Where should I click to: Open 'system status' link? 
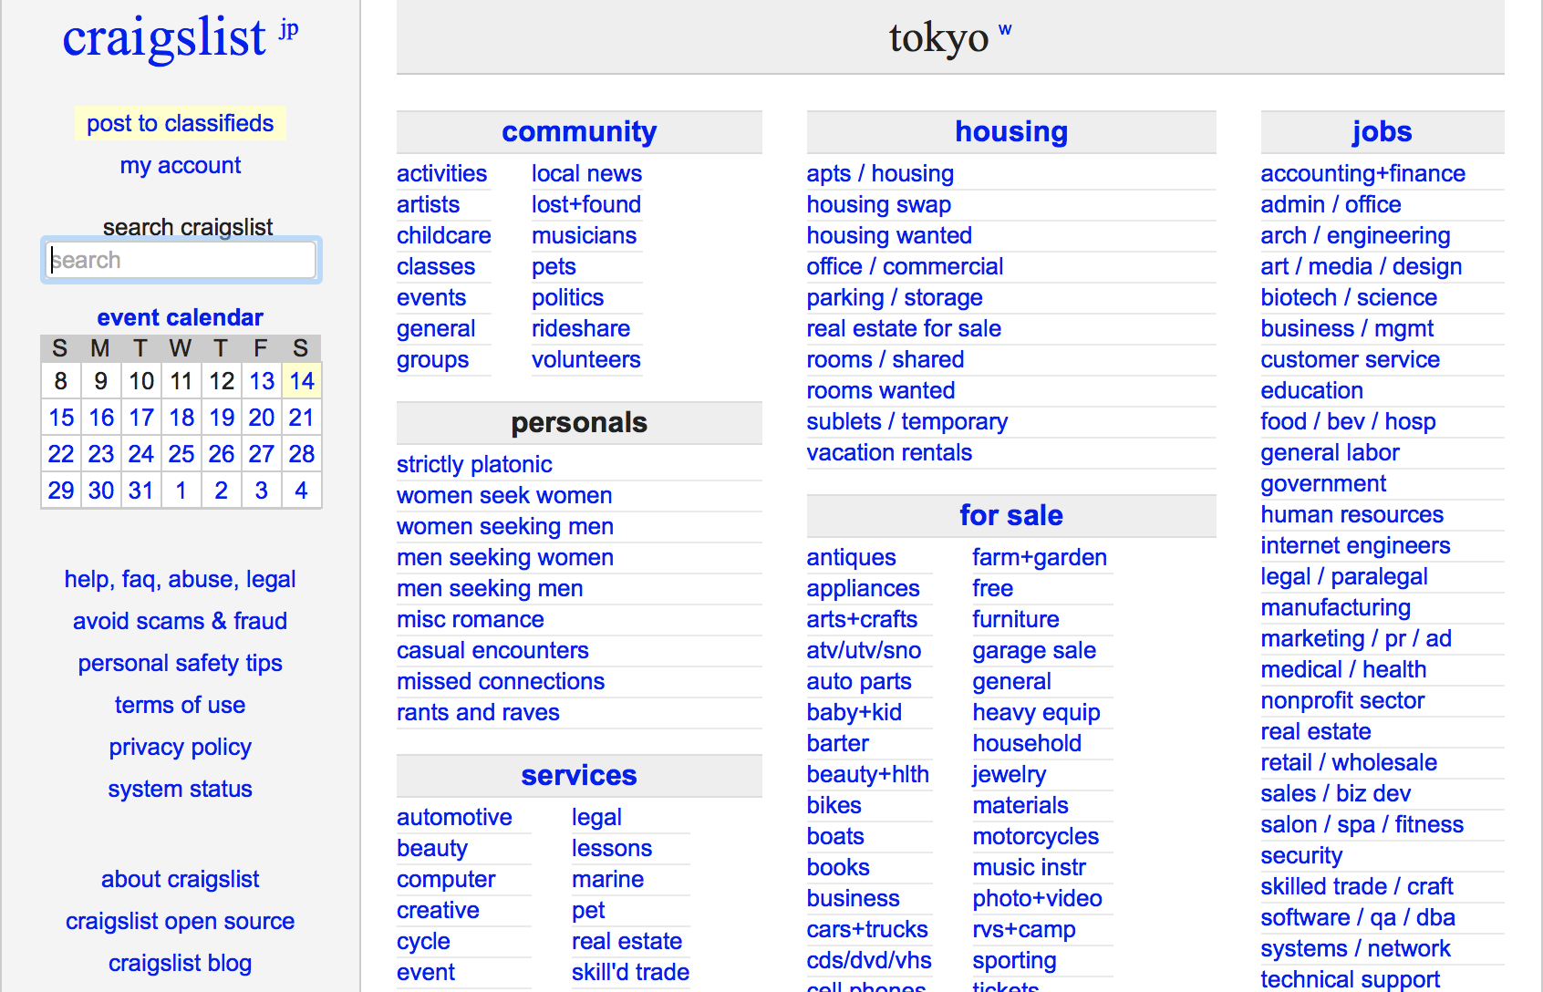click(181, 789)
